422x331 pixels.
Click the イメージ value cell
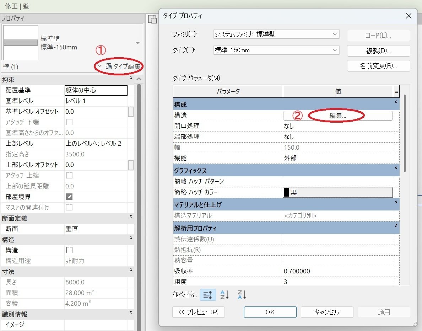[x=96, y=325]
